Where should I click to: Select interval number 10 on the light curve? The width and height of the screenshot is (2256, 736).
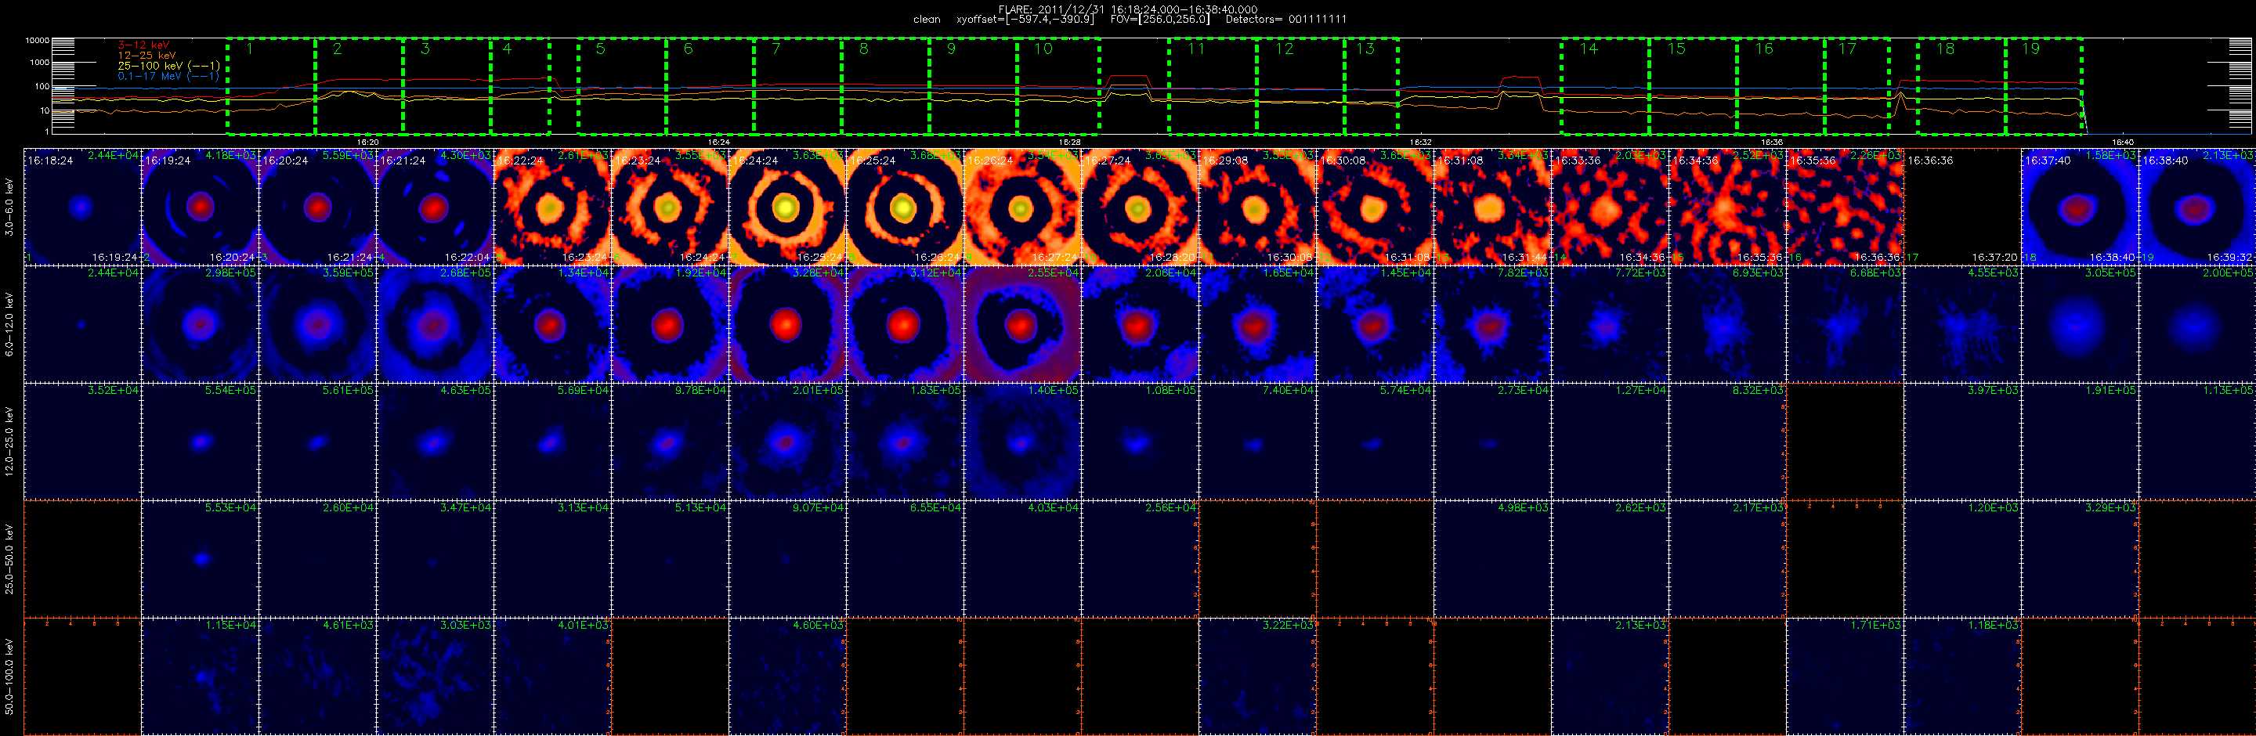click(x=1043, y=49)
